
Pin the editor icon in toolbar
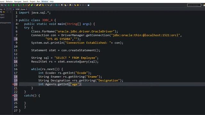[88, 5]
